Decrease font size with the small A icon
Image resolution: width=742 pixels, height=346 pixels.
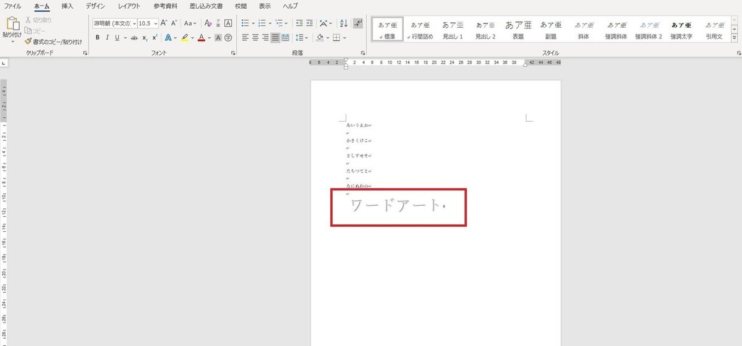[174, 23]
